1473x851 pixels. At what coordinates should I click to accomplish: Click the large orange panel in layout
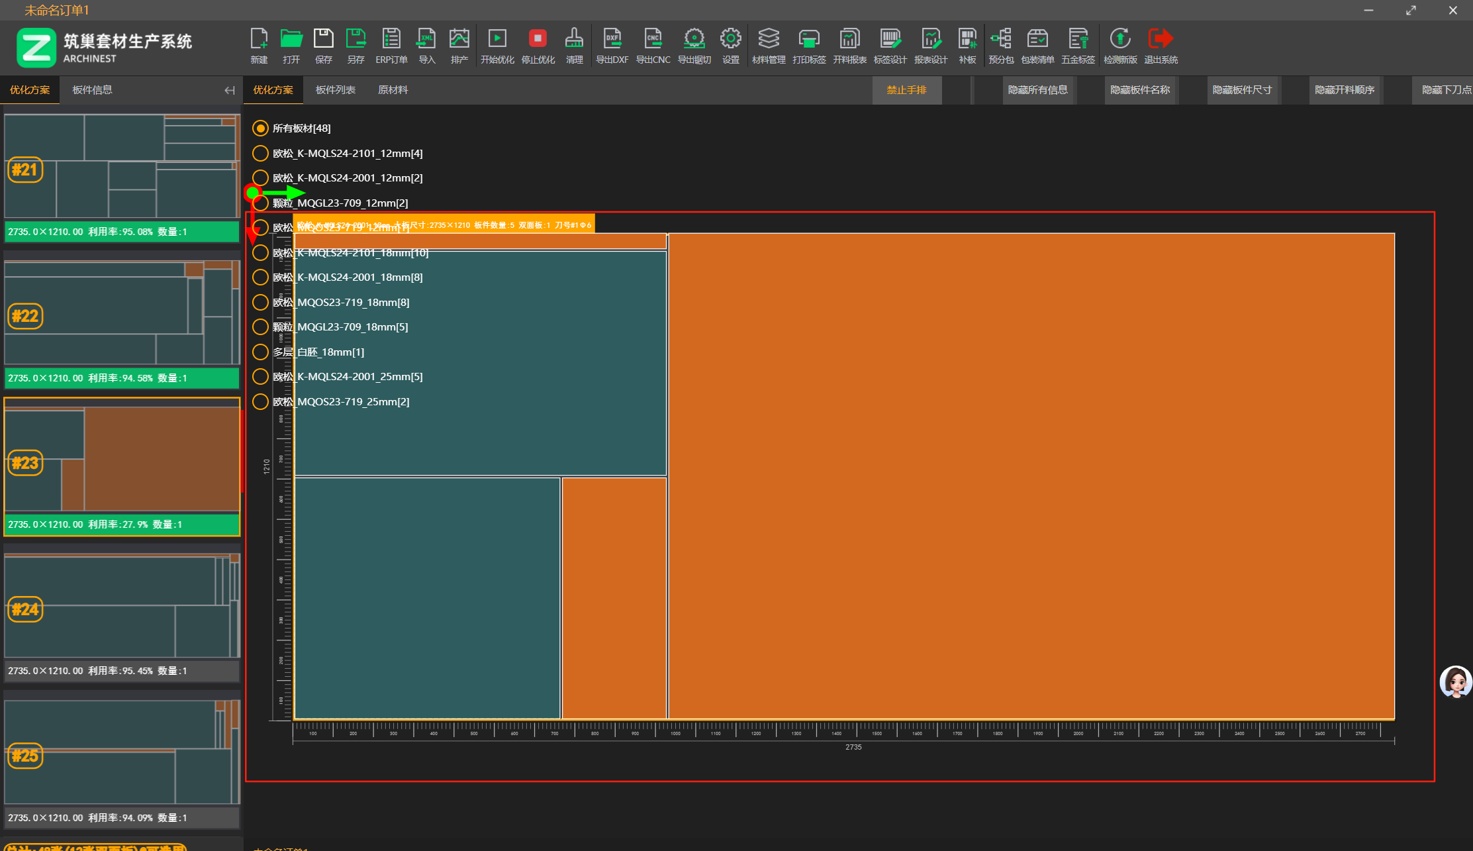tap(1031, 476)
